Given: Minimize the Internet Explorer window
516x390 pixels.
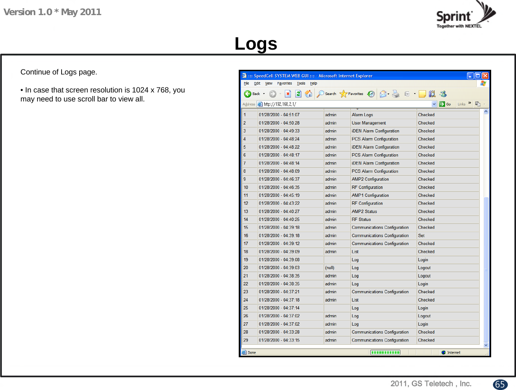Looking at the screenshot, I should click(x=470, y=76).
